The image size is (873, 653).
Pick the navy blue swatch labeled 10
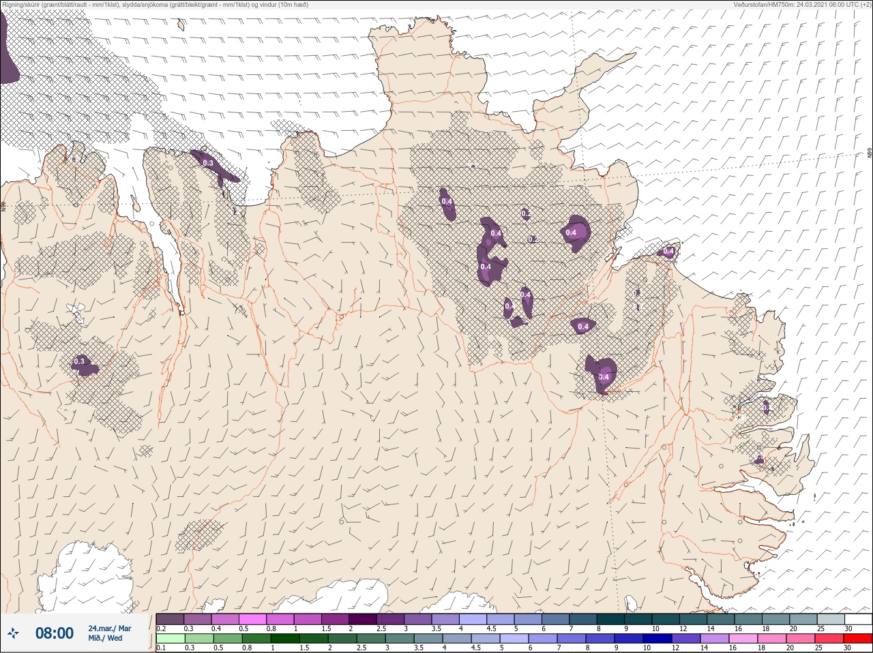click(x=658, y=639)
